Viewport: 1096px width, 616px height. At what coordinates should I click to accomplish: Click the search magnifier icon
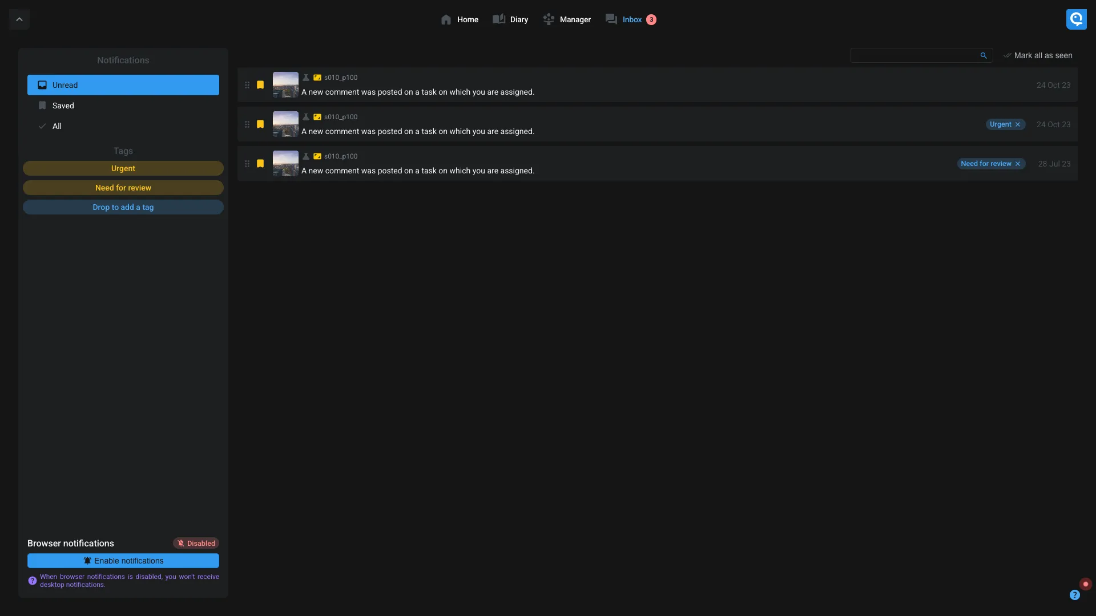pyautogui.click(x=984, y=55)
